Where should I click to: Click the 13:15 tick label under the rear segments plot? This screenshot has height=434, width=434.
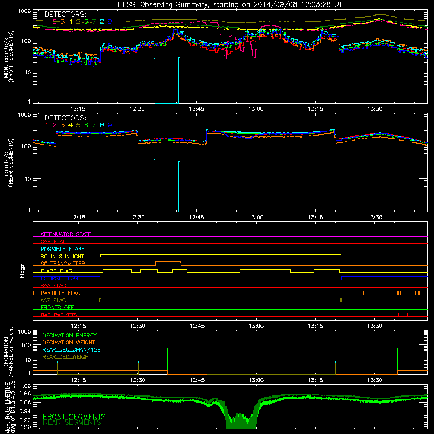click(x=315, y=218)
